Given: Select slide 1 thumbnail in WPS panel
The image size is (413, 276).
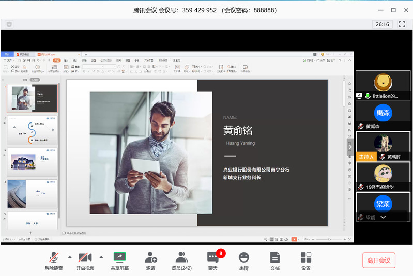Looking at the screenshot, I should (32, 98).
